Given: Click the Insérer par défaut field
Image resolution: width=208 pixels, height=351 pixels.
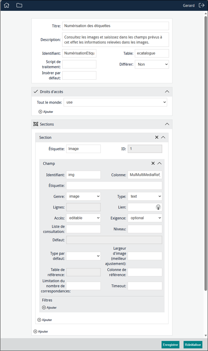Looking at the screenshot, I should pyautogui.click(x=79, y=75).
